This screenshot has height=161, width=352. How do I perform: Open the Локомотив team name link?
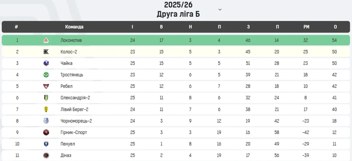click(71, 40)
